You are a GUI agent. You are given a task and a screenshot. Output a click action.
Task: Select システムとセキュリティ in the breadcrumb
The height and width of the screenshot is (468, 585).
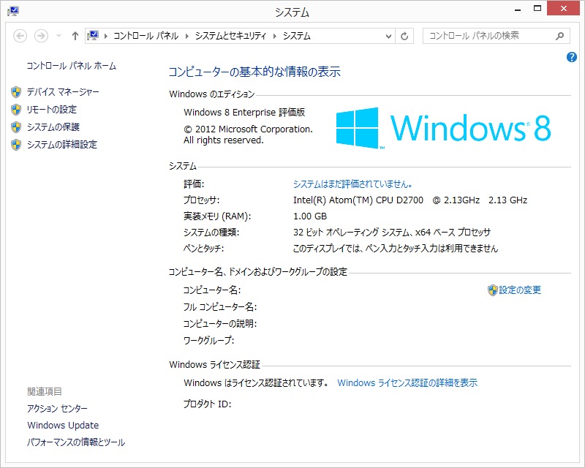(x=230, y=36)
